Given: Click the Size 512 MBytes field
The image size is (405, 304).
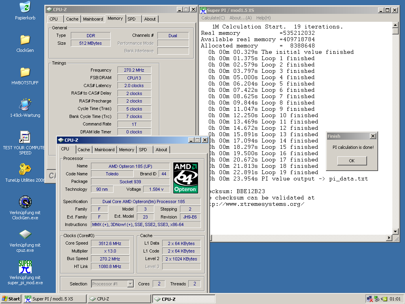Looking at the screenshot, I should tap(91, 43).
